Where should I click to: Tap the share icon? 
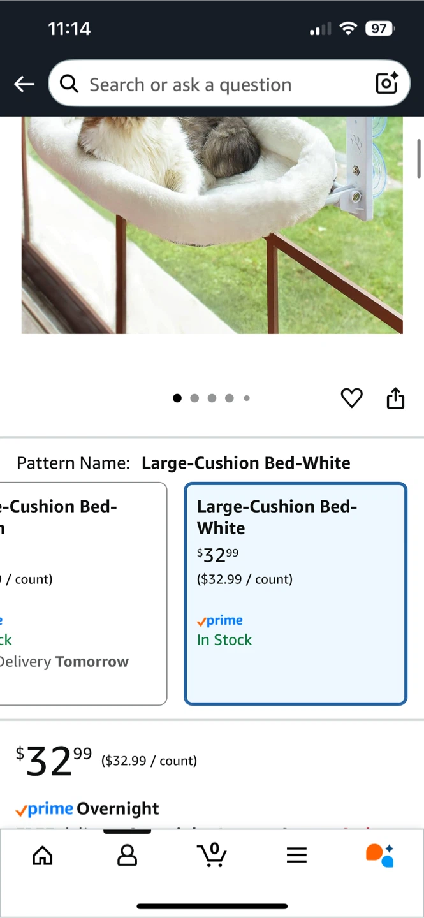coord(395,398)
